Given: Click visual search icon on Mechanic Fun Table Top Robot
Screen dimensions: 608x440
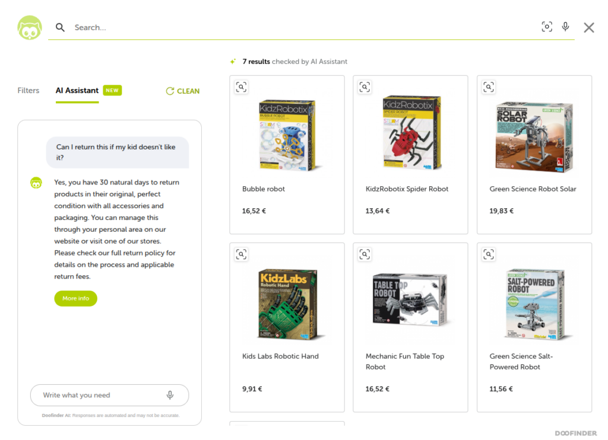Looking at the screenshot, I should tap(365, 254).
